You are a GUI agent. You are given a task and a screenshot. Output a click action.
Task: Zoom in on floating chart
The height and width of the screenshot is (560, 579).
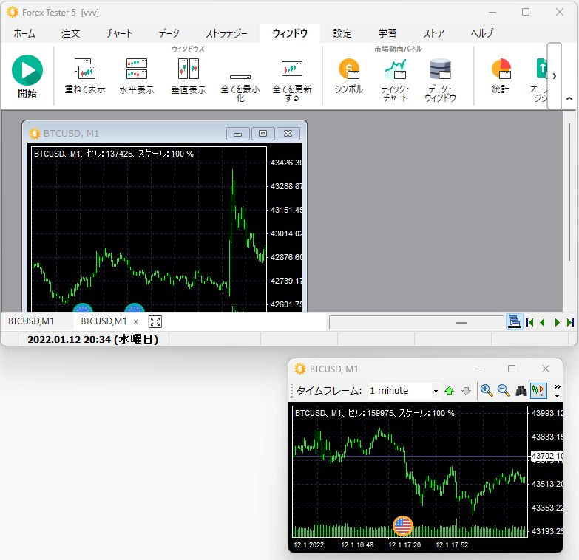487,391
